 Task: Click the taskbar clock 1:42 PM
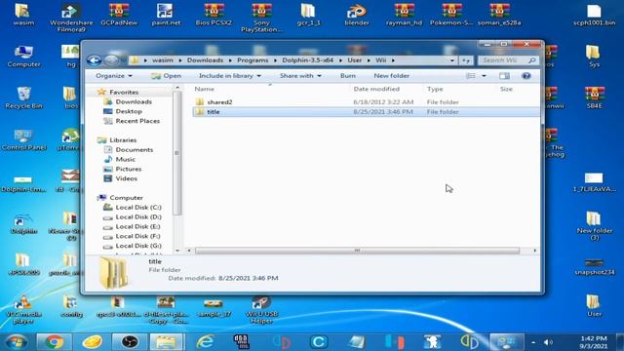tap(594, 338)
